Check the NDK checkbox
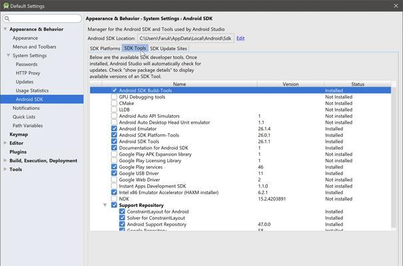The height and width of the screenshot is (266, 403). tap(114, 199)
